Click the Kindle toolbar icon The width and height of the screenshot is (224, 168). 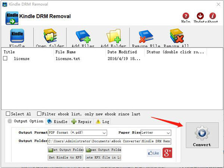click(x=17, y=36)
